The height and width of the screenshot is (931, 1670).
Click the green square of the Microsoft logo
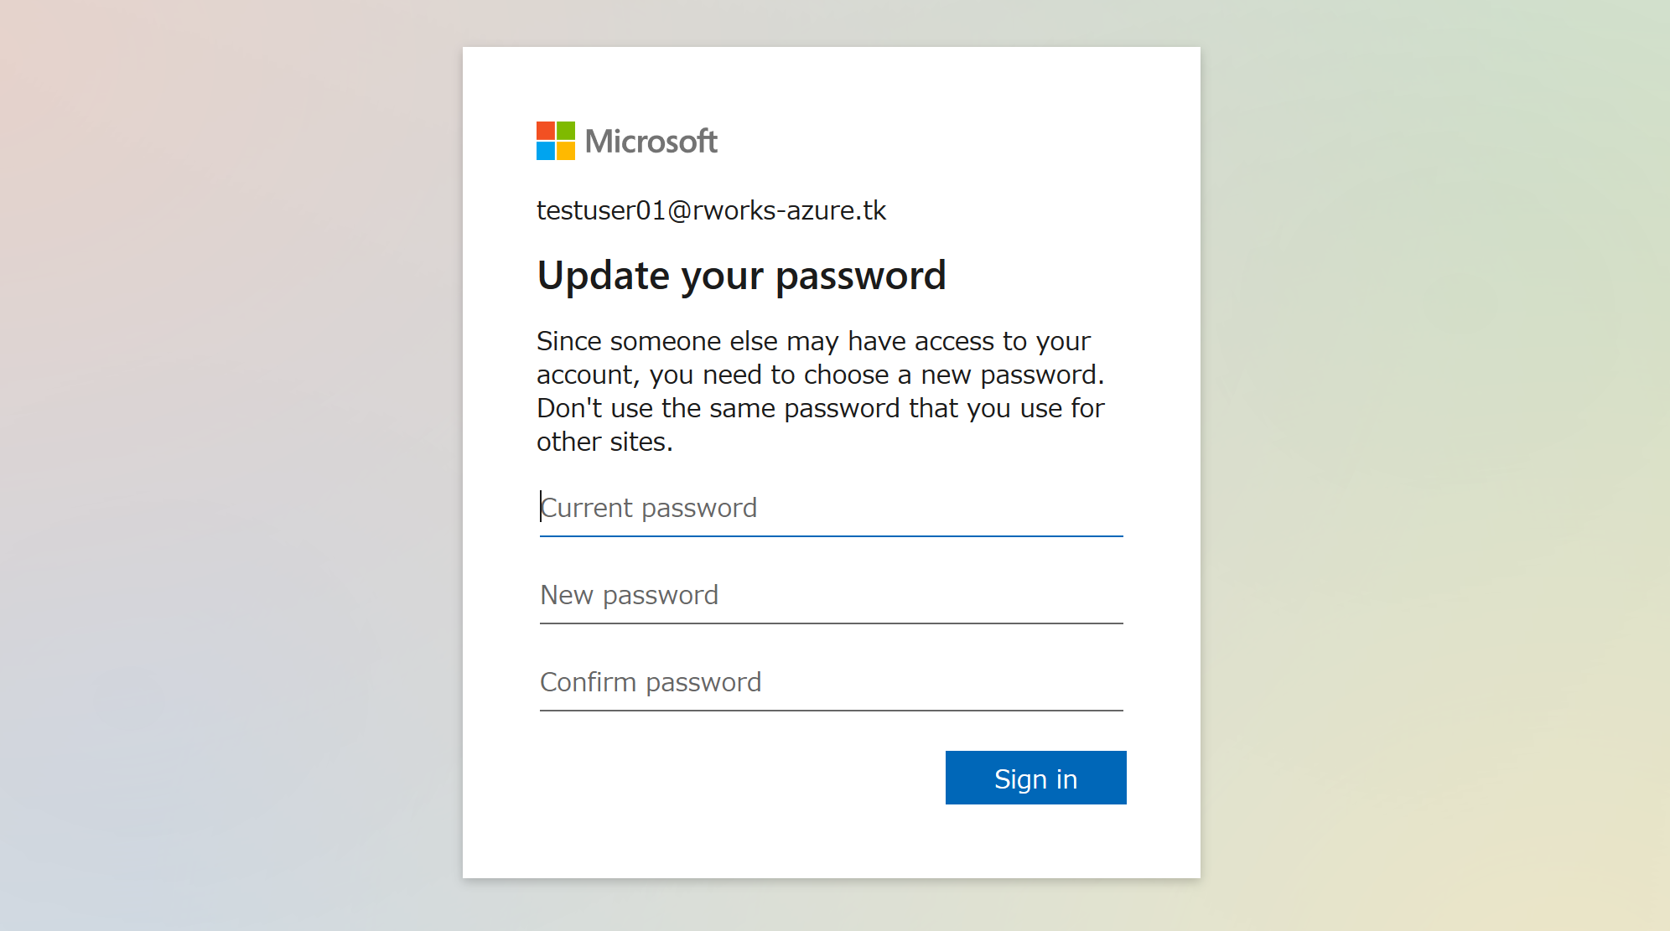coord(566,131)
